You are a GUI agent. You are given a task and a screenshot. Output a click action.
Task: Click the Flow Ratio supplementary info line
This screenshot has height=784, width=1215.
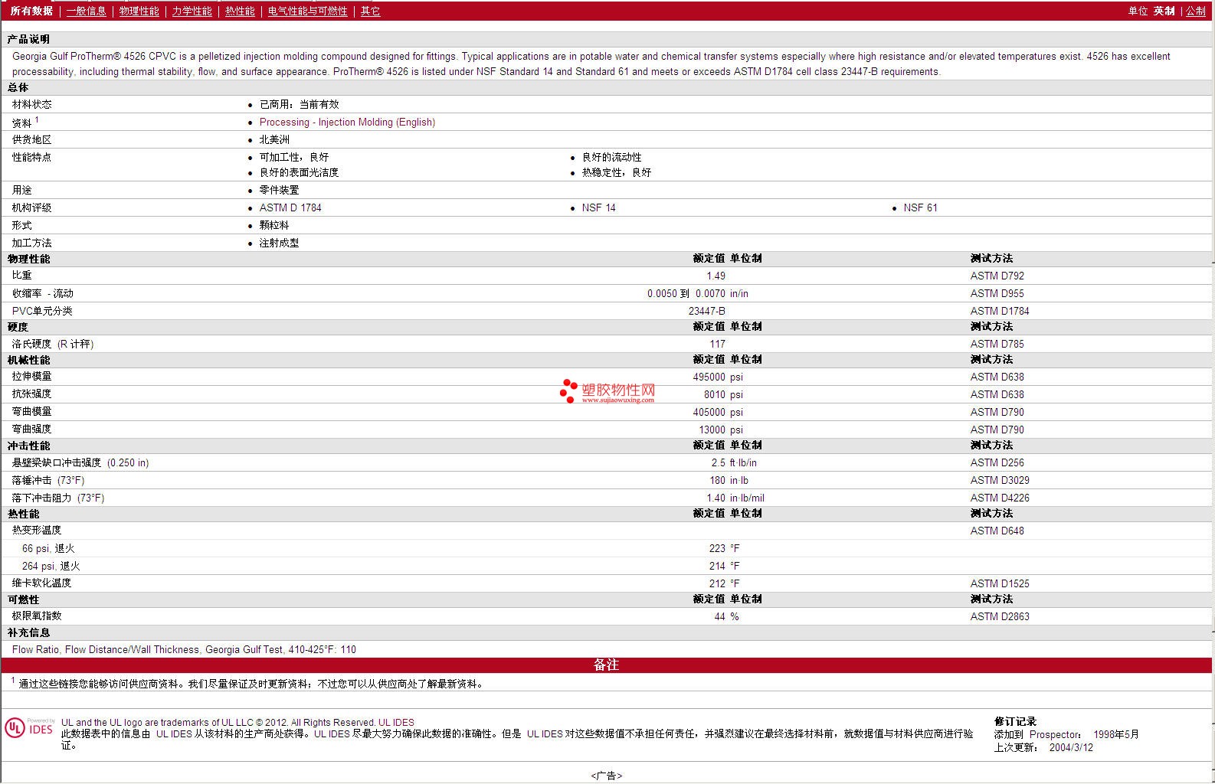[184, 649]
